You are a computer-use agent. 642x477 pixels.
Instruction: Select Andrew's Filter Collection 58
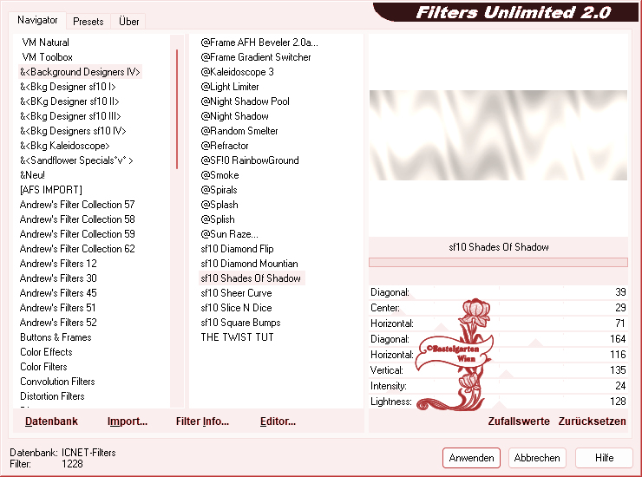click(77, 219)
